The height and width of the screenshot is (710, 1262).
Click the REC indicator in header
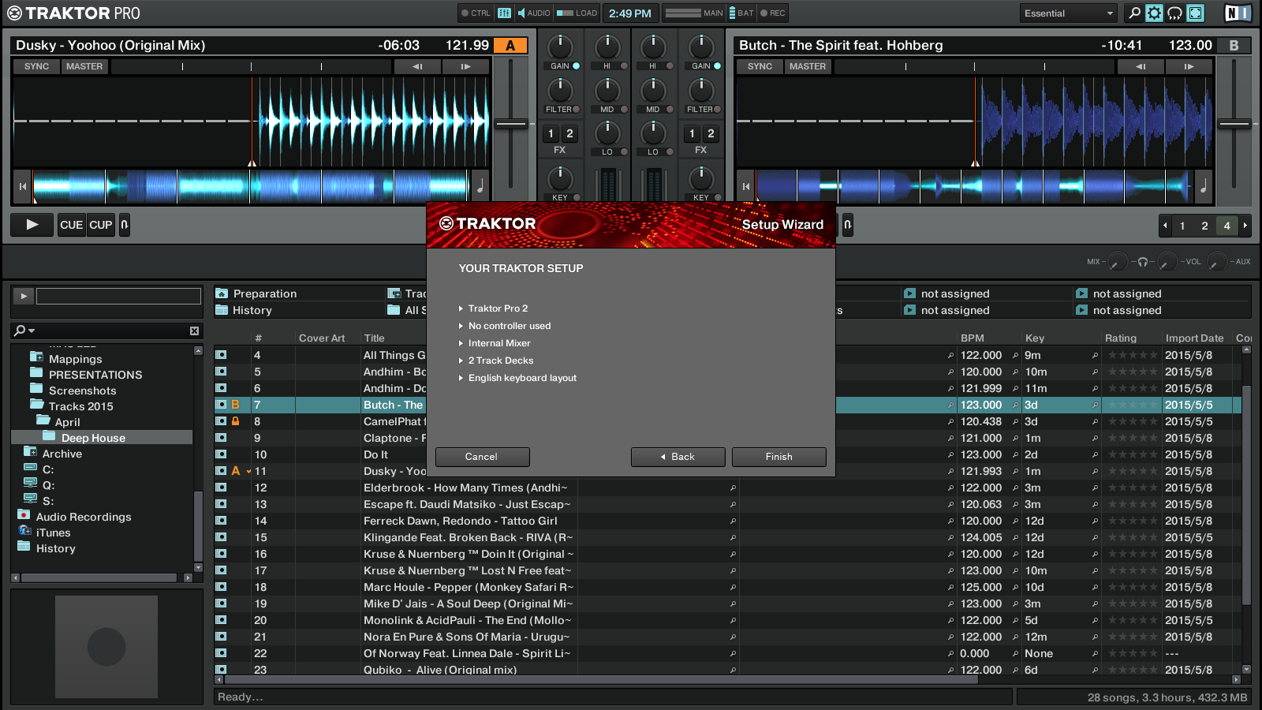(x=772, y=13)
